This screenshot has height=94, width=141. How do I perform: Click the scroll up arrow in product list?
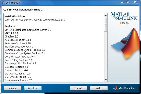[106, 15]
